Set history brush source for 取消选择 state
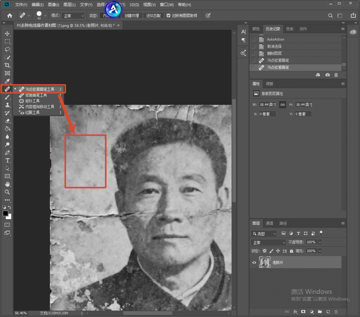 tap(253, 47)
